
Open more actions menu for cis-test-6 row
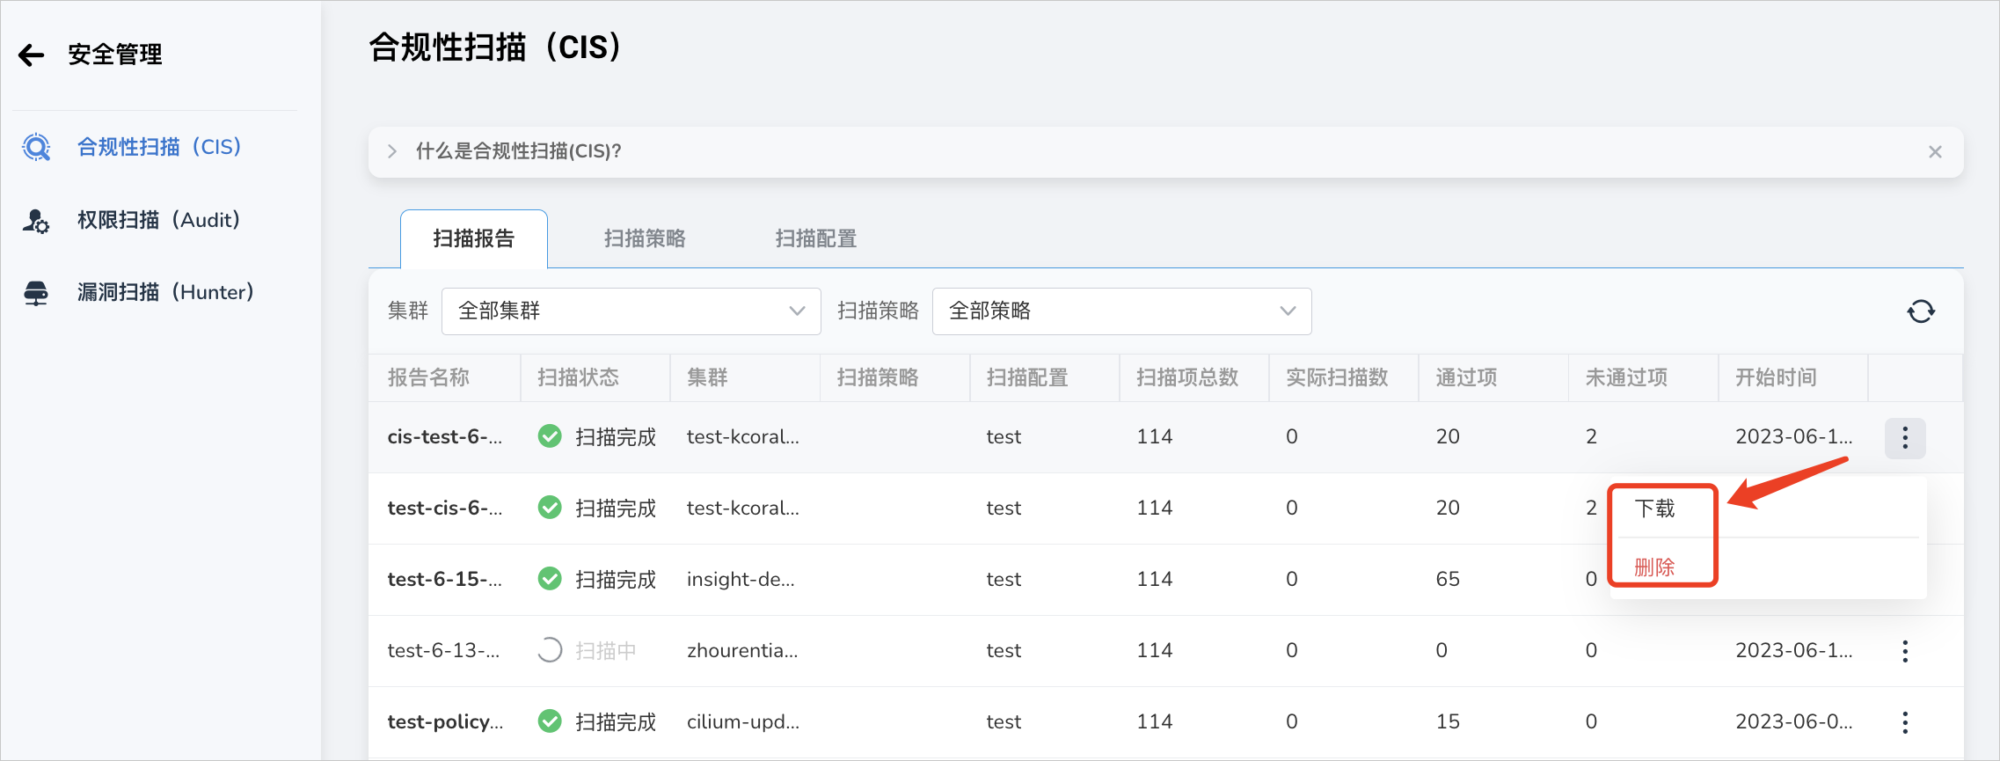click(x=1905, y=438)
